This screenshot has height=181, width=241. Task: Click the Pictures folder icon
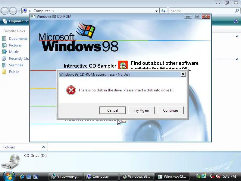coord(4,45)
